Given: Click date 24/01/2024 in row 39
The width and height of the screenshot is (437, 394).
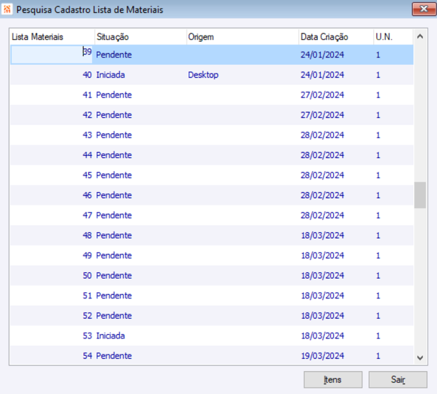Looking at the screenshot, I should coord(322,55).
